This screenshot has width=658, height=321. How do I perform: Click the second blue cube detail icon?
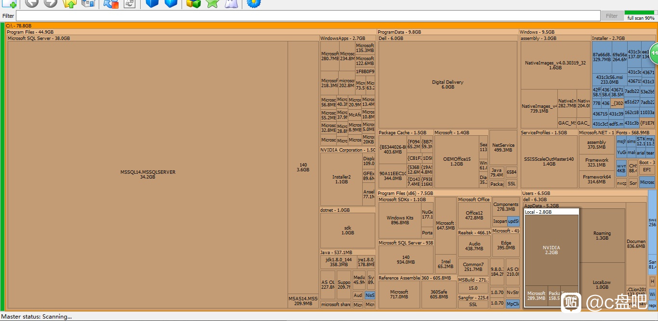pos(171,3)
